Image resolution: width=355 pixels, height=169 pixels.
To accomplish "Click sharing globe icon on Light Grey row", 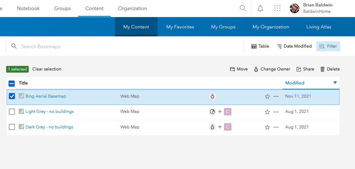I will tap(212, 111).
